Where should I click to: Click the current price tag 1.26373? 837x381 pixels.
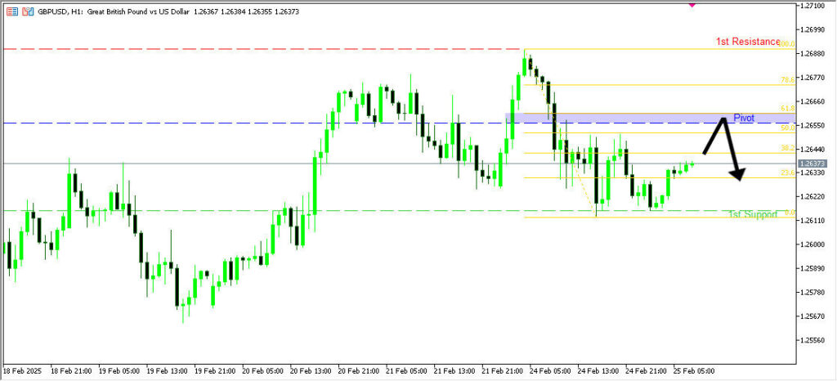click(814, 164)
